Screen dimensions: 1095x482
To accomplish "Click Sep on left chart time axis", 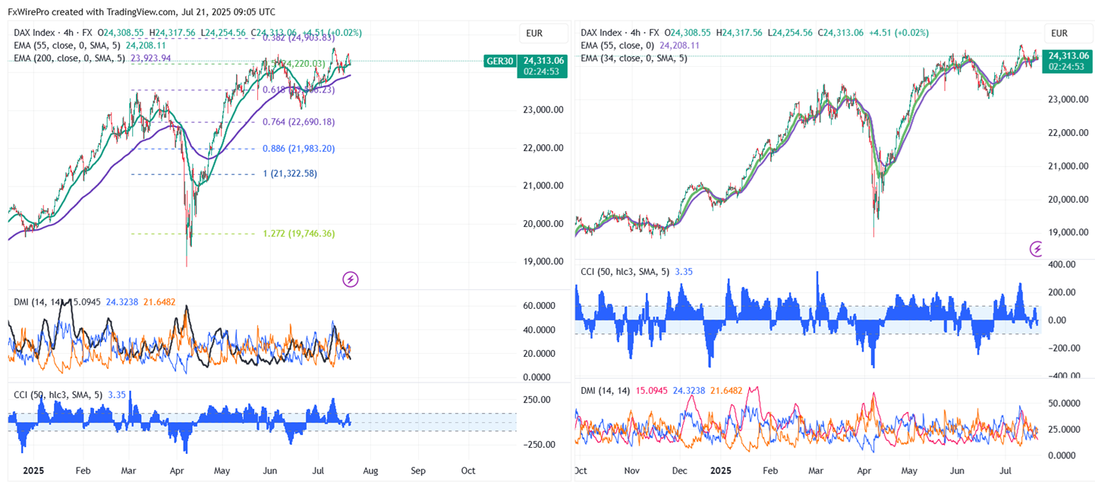I will point(419,471).
